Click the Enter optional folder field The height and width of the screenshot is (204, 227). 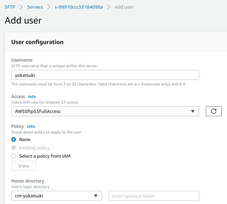154,196
